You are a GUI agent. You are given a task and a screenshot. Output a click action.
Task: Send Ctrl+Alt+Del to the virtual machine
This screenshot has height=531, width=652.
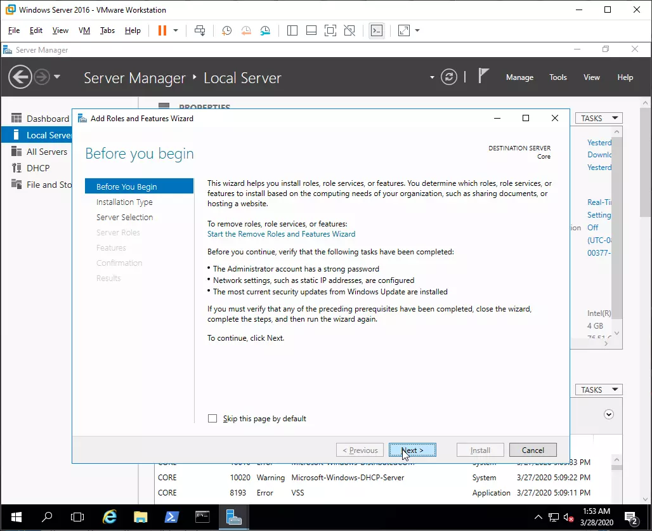point(200,30)
